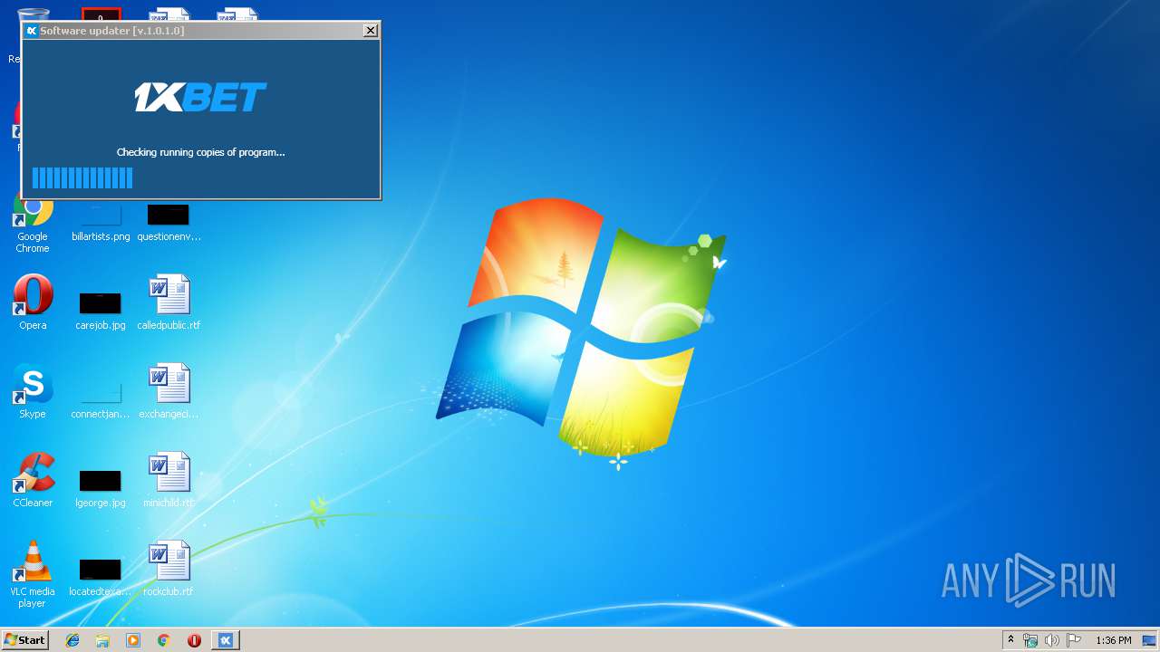Open Action Center flag icon
Screen dimensions: 1160x652
1074,640
